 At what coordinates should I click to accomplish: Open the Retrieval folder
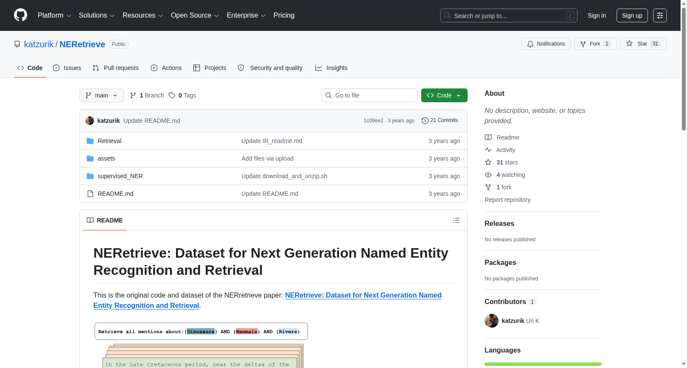109,141
